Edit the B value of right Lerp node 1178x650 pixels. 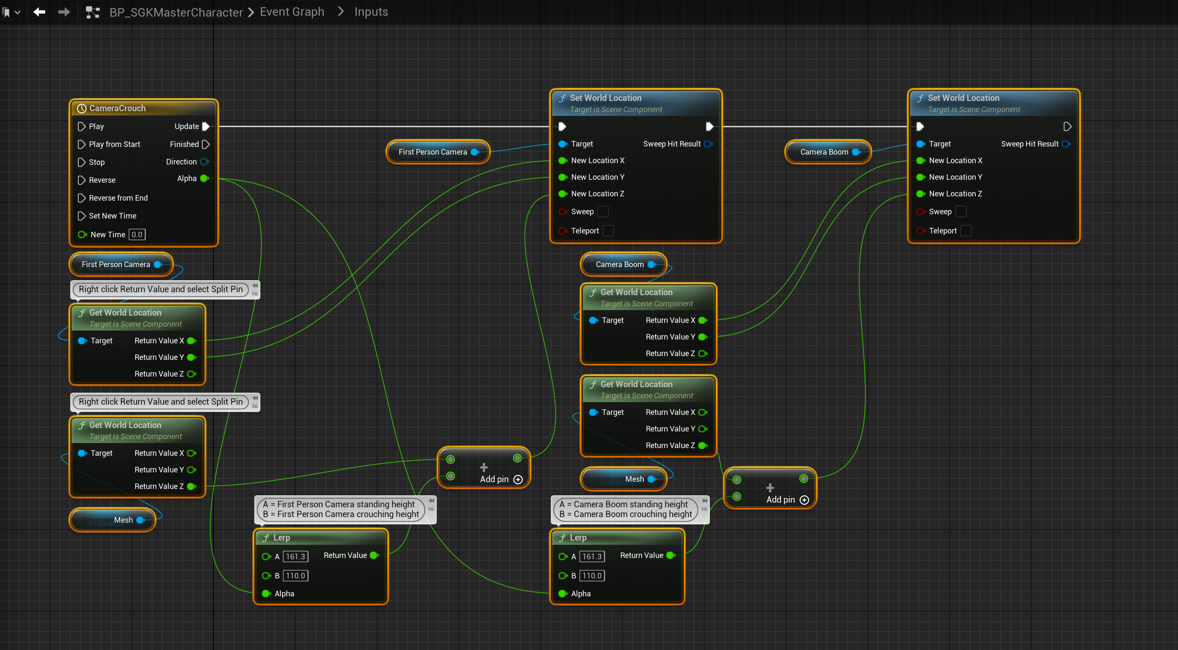coord(592,575)
